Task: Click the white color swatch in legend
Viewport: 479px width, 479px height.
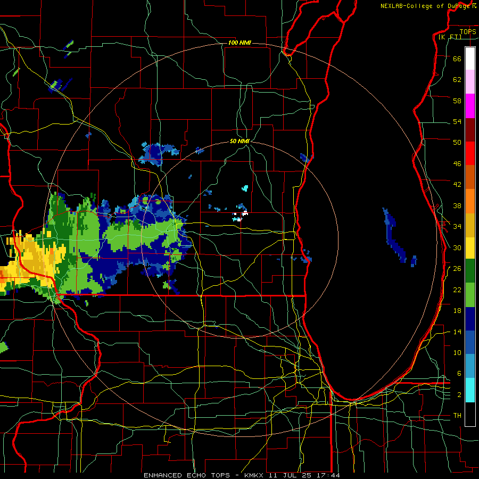Action: (470, 59)
